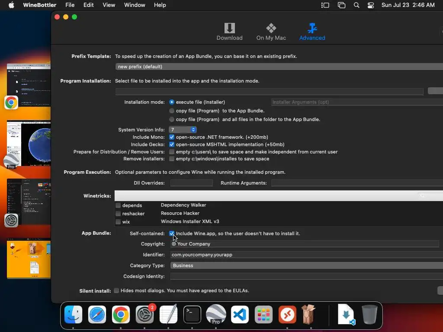Open the red remote desktop app in Dock

(287, 314)
